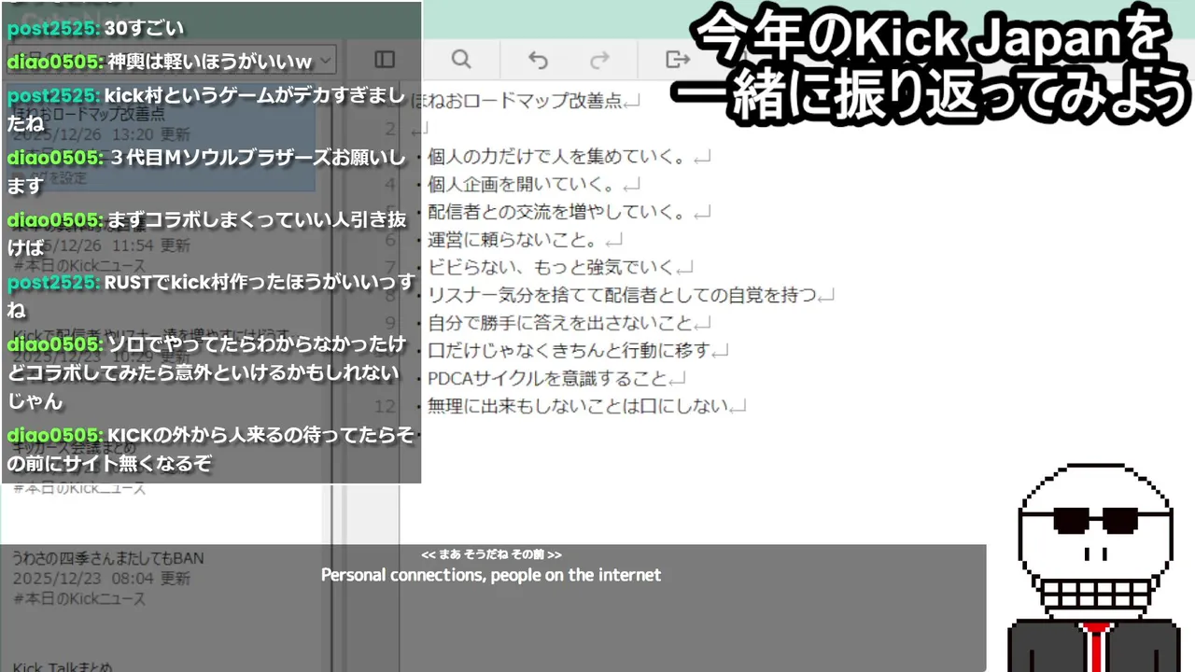
Task: Open the note うわさの四季さんまたしてもBAN
Action: (x=108, y=558)
